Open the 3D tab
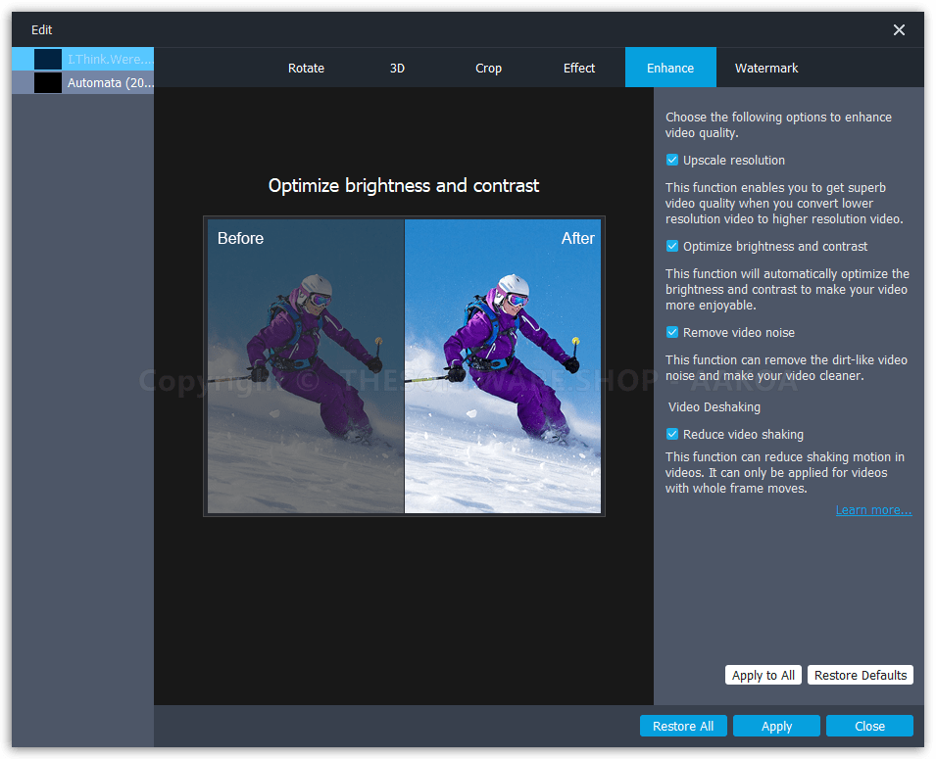This screenshot has width=936, height=759. pyautogui.click(x=397, y=68)
